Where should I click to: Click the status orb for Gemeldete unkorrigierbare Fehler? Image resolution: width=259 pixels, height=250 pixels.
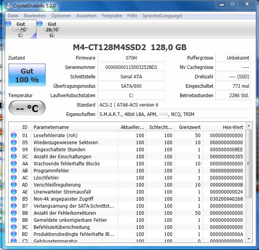[x=14, y=220]
